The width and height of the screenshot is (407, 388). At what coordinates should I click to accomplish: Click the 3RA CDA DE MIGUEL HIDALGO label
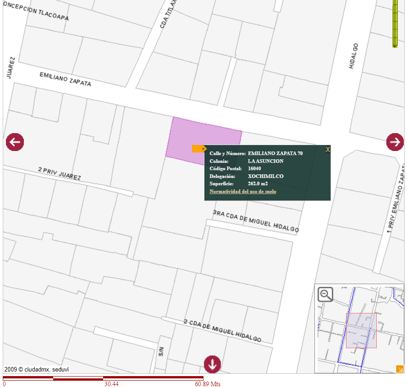point(256,221)
